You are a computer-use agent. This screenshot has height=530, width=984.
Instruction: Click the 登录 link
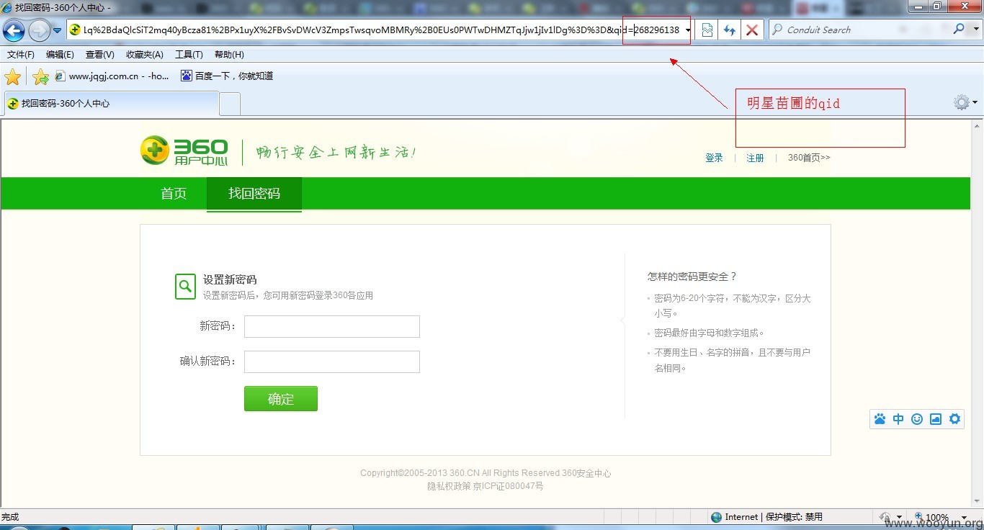(714, 158)
